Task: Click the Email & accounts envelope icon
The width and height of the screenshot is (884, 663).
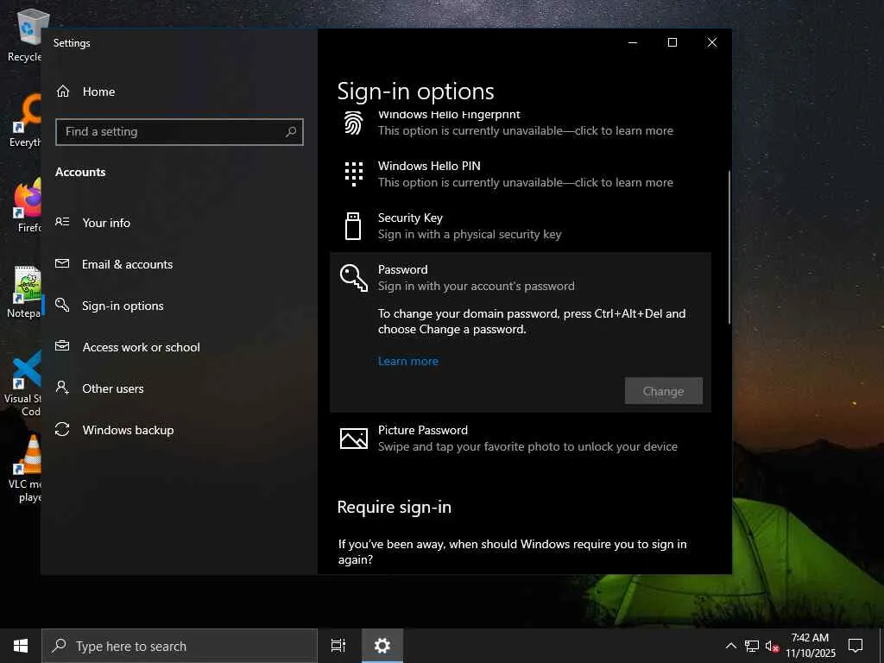Action: [62, 263]
